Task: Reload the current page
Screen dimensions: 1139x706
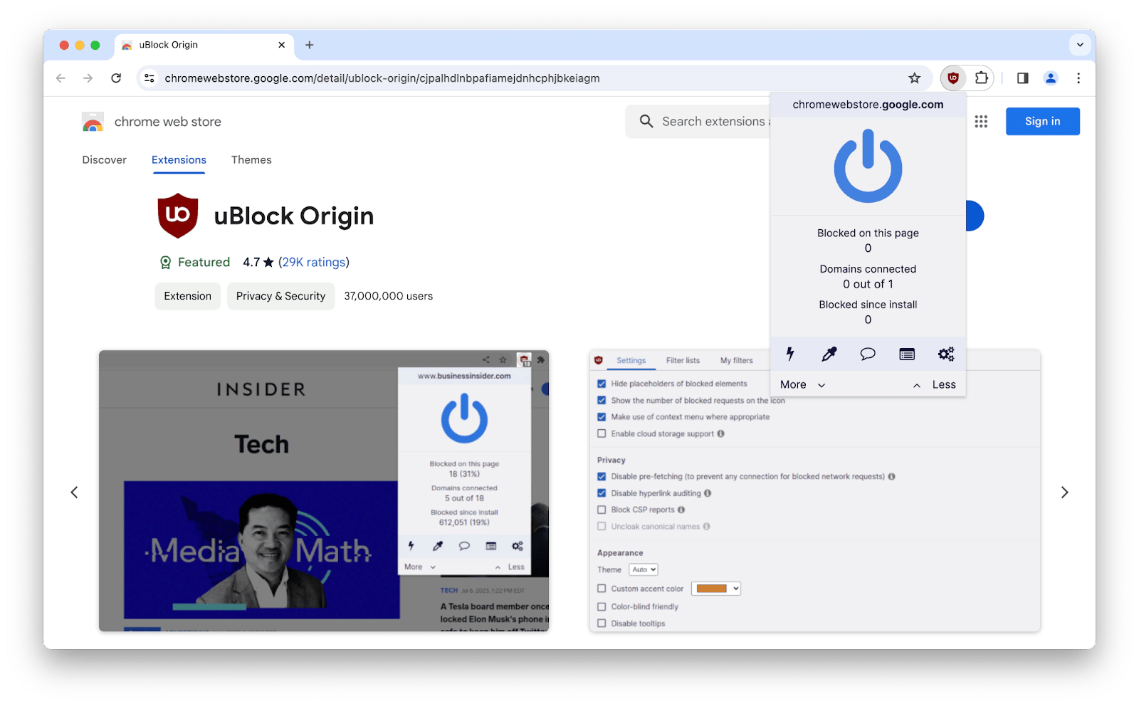Action: (116, 78)
